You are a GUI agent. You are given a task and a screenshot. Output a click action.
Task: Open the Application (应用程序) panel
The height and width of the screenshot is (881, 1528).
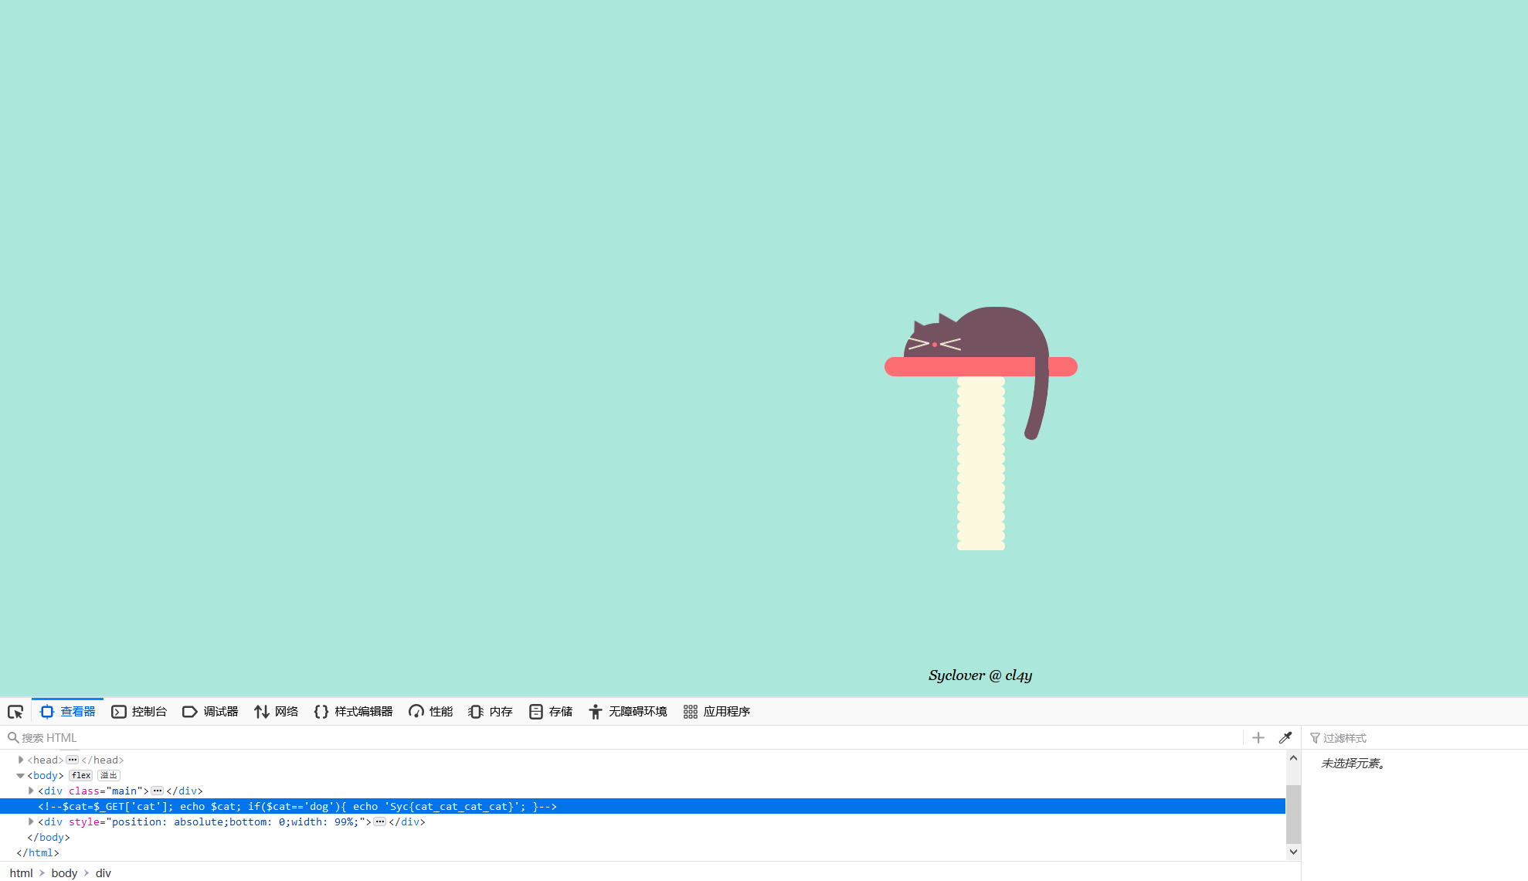tap(717, 712)
